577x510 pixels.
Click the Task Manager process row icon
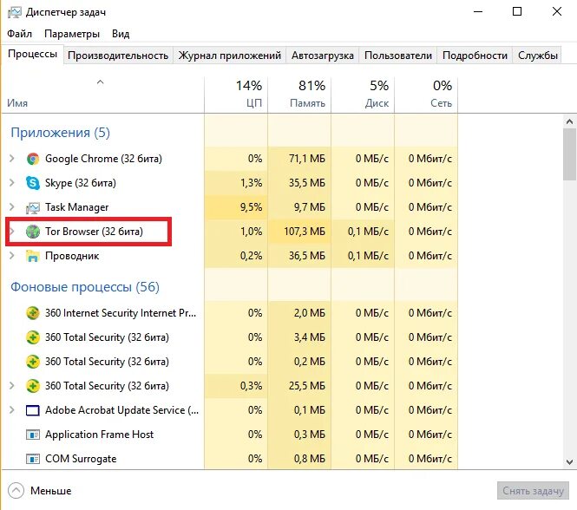pyautogui.click(x=33, y=207)
